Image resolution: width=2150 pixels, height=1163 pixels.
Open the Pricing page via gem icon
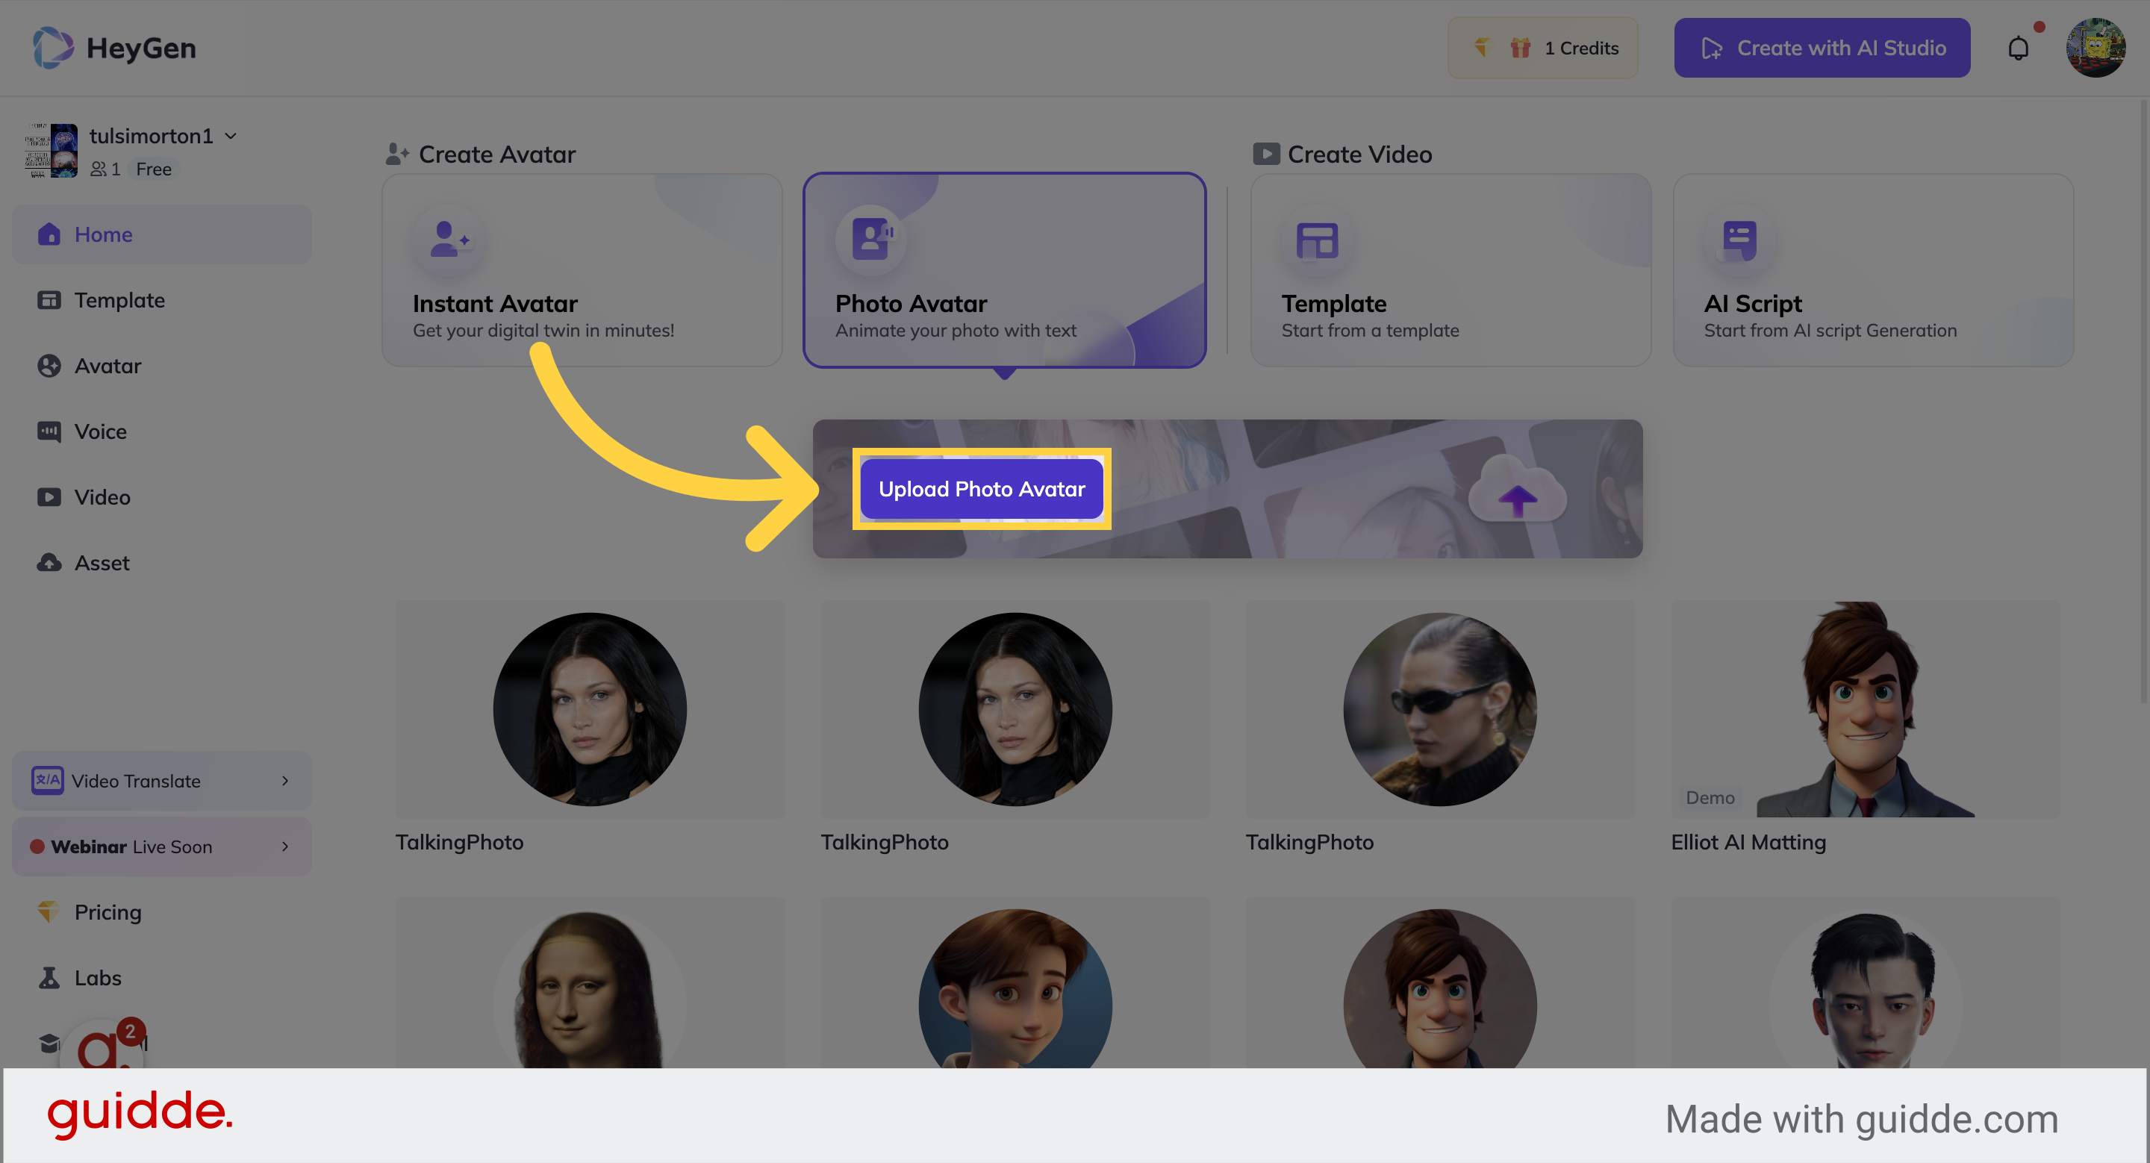[49, 912]
